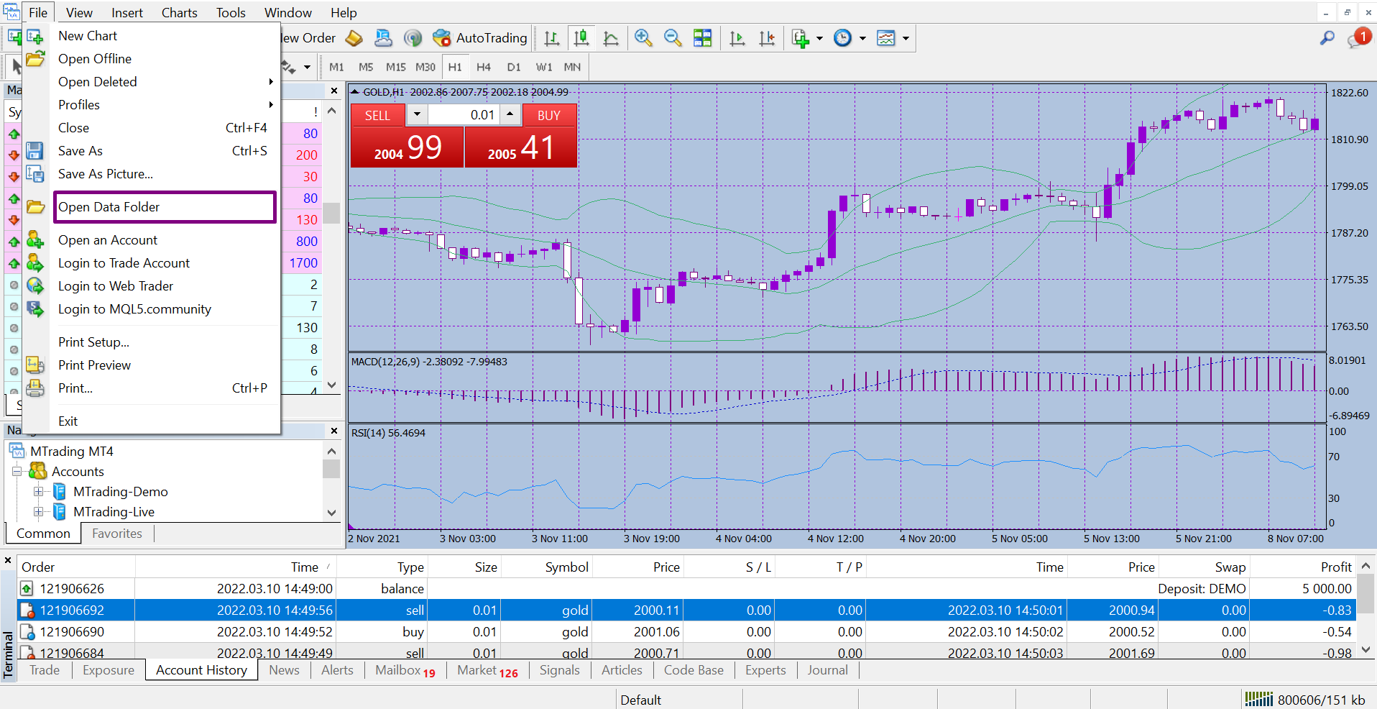
Task: Choose Open Data Folder from File menu
Action: [165, 207]
